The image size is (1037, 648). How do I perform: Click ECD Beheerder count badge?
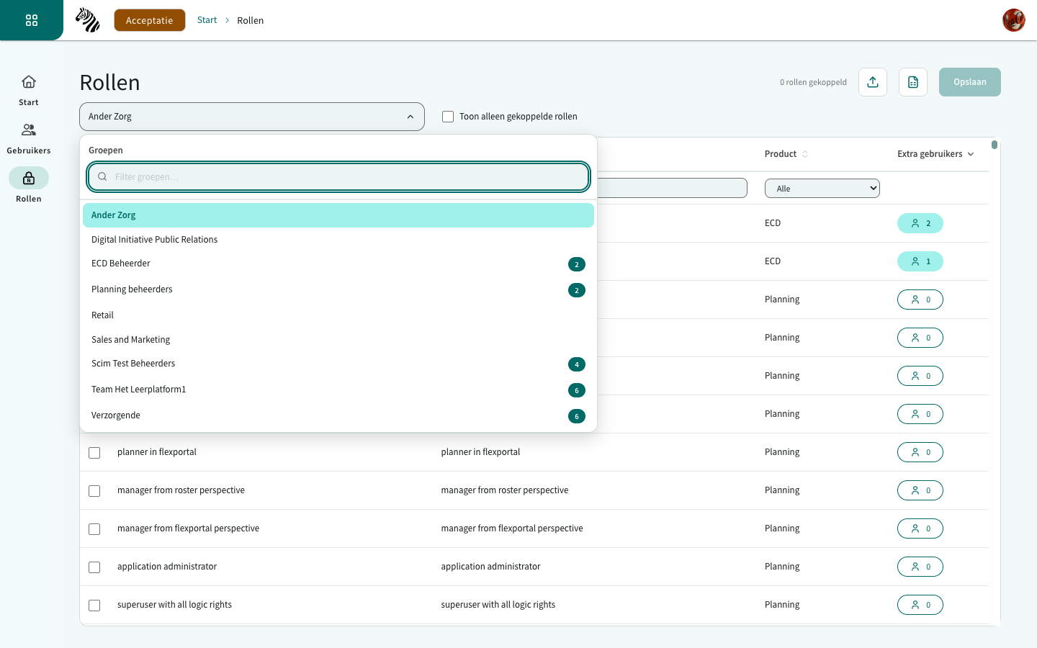(577, 264)
